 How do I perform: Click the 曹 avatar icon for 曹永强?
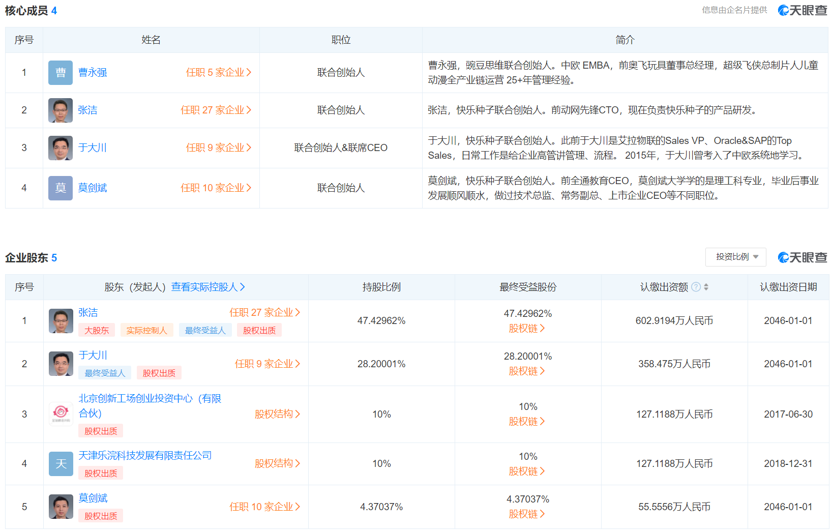coord(61,73)
